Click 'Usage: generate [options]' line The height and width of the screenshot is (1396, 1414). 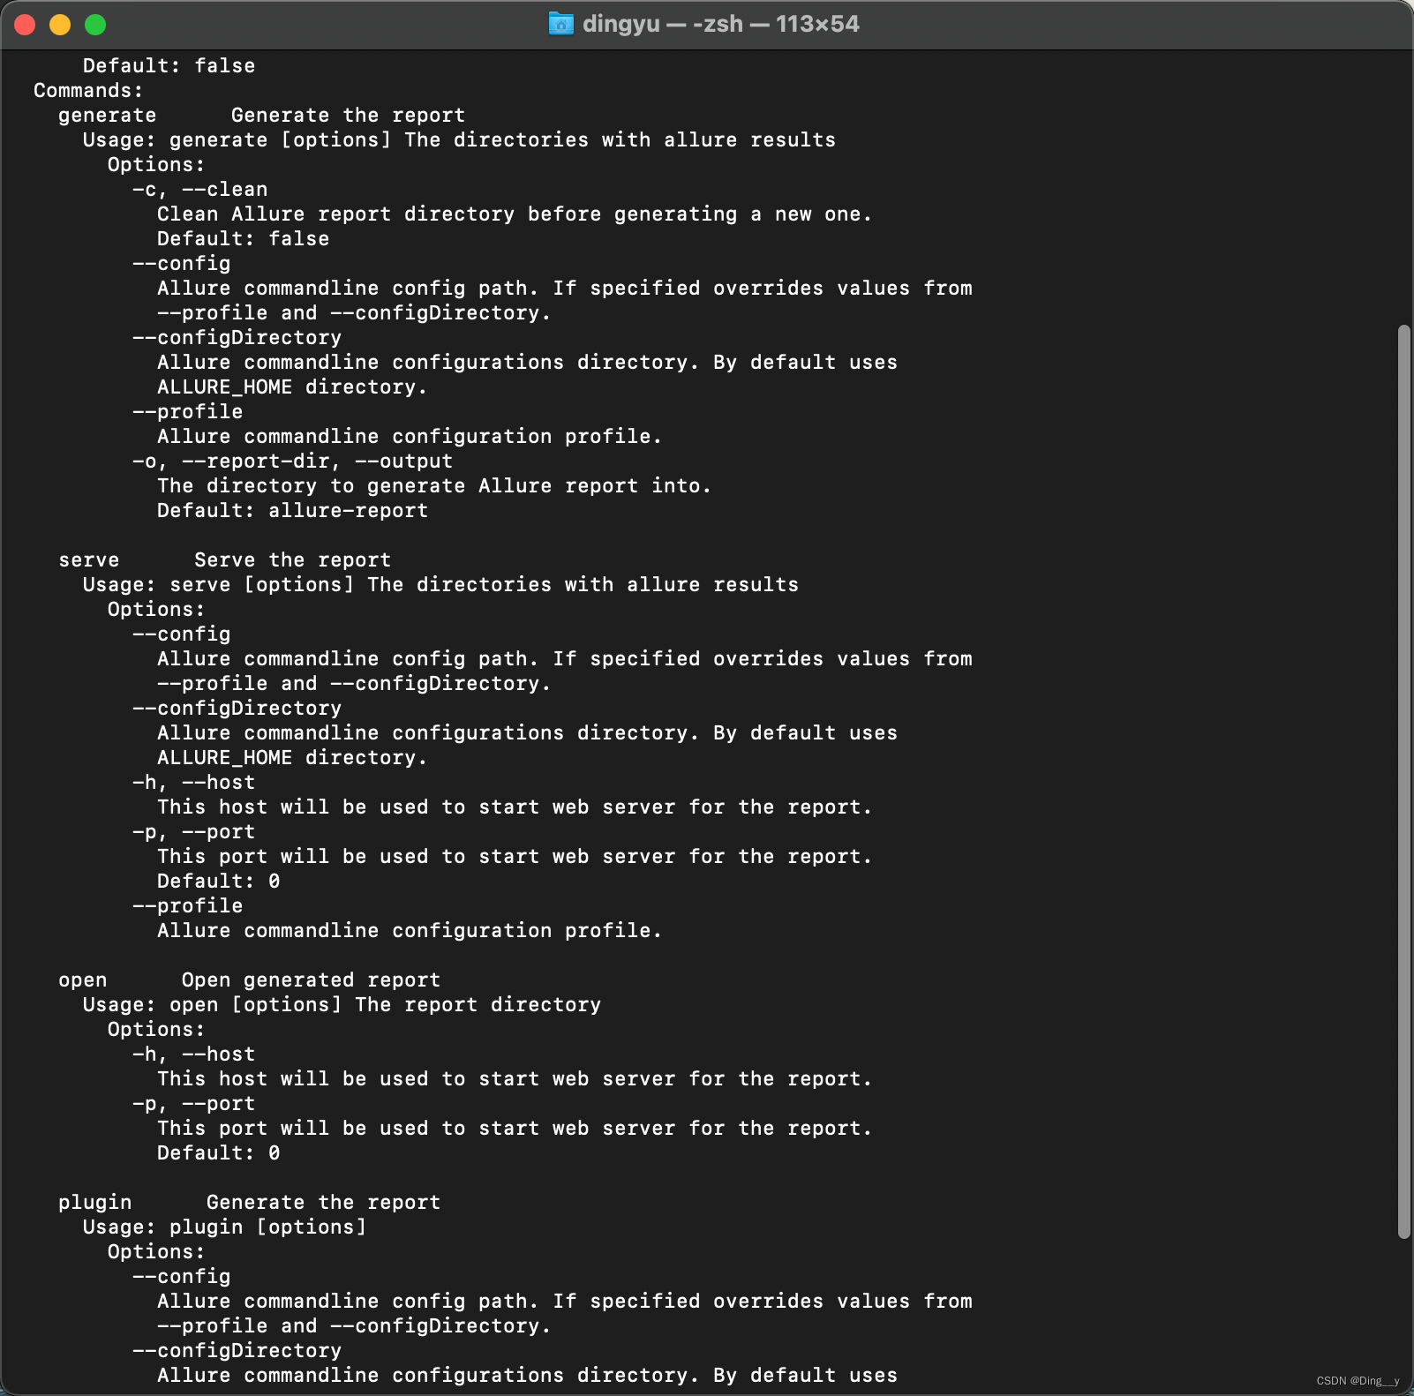coord(459,140)
